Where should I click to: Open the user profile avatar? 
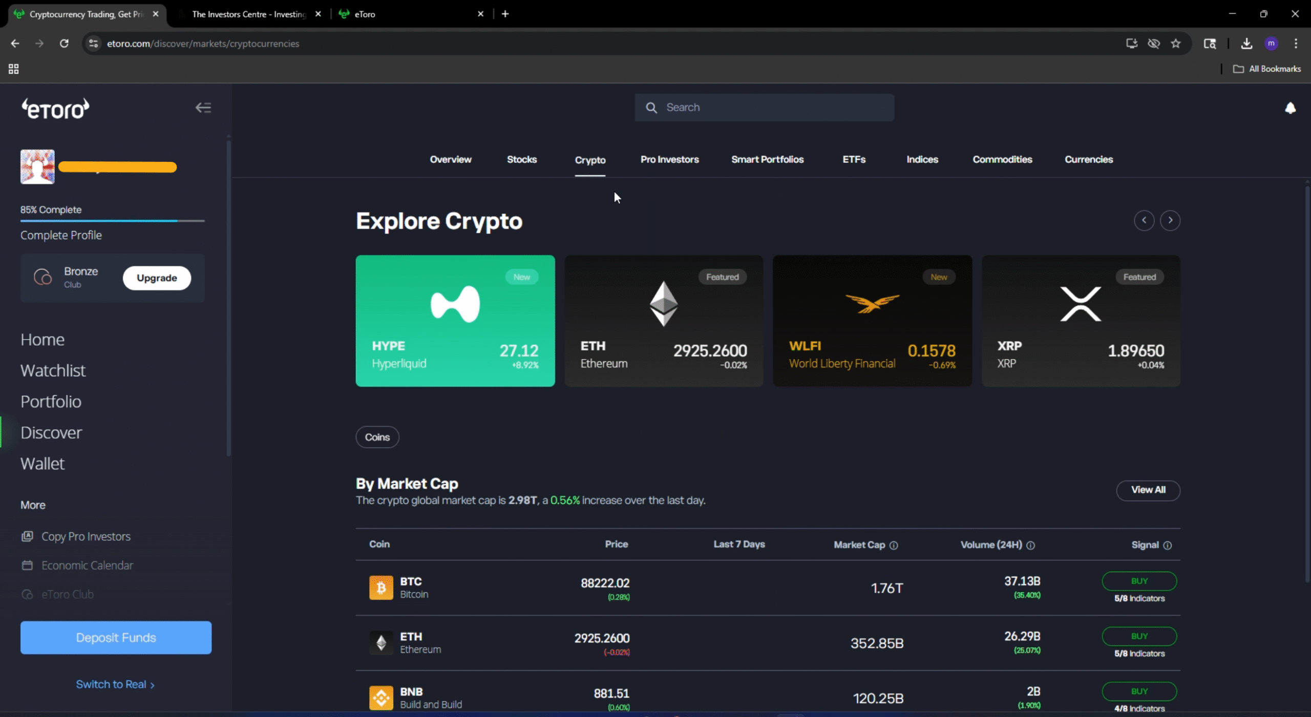(37, 166)
